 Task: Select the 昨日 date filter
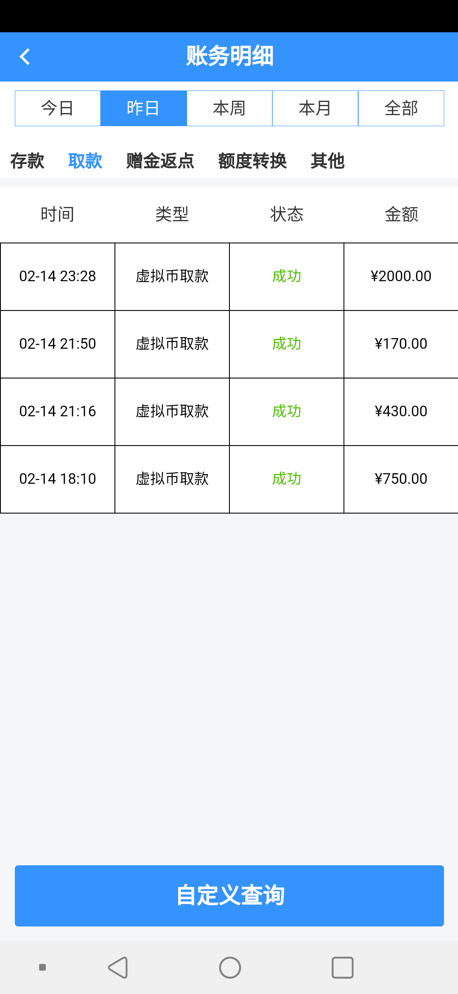pyautogui.click(x=143, y=108)
